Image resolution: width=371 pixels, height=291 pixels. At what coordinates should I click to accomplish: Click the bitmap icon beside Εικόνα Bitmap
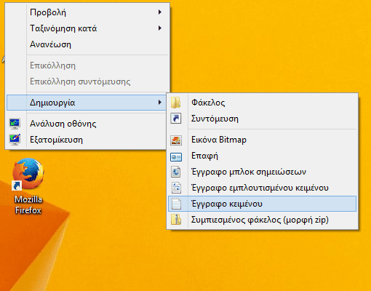click(176, 140)
